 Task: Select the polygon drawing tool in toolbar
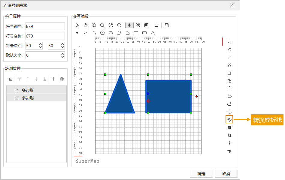click(128, 33)
